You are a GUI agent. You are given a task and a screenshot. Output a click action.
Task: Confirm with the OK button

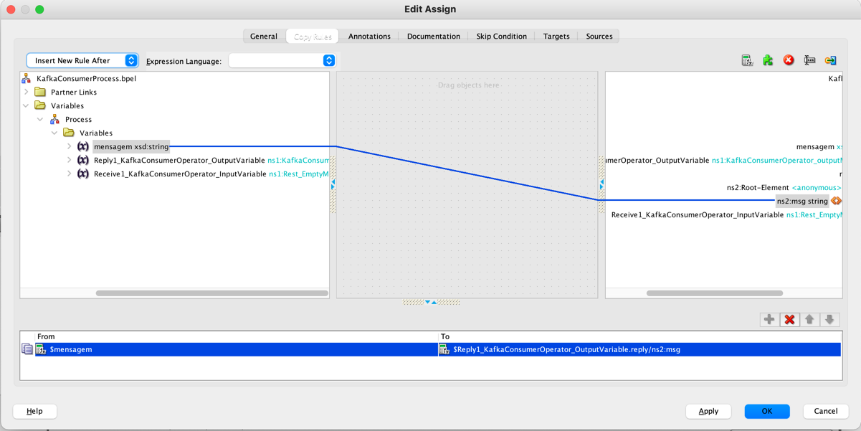[x=767, y=411]
